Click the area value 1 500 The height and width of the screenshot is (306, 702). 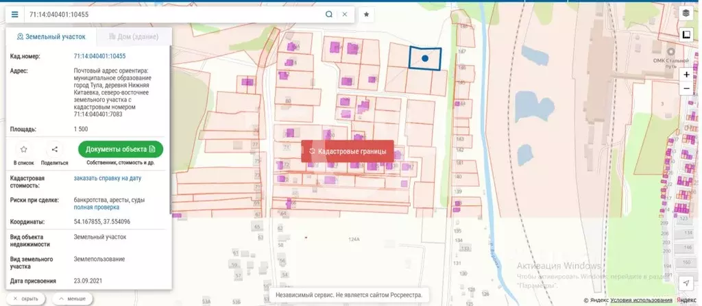tap(81, 129)
